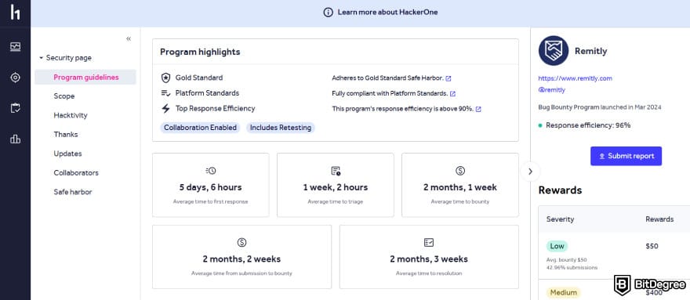The height and width of the screenshot is (300, 690).
Task: Open the Hacktivity page
Action: pyautogui.click(x=71, y=115)
